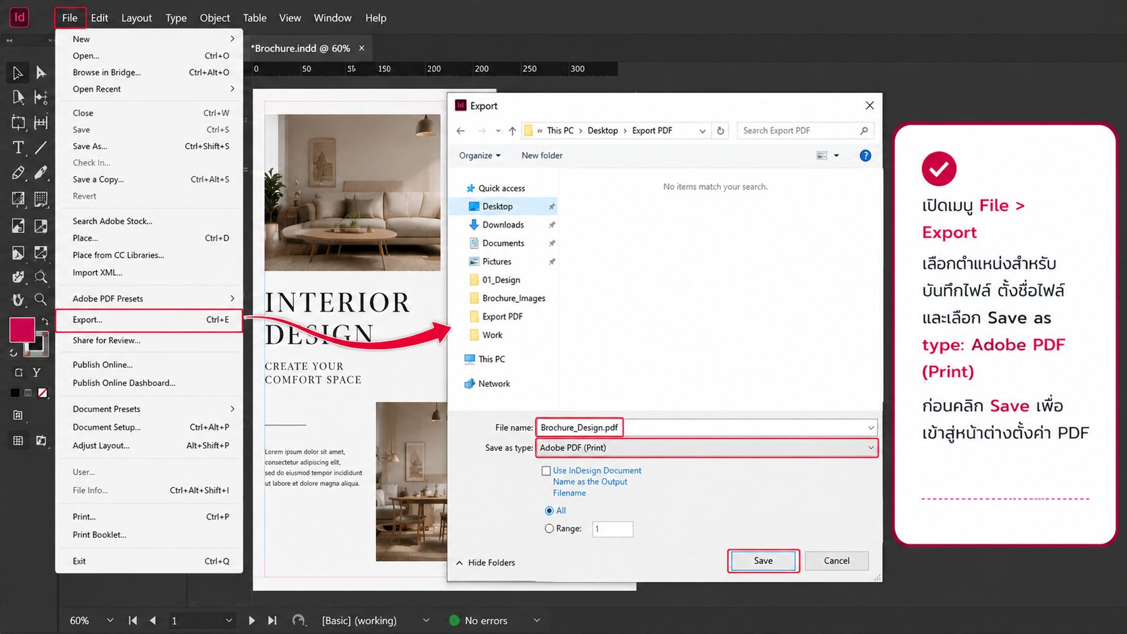Click the green No errors indicator

pos(454,621)
